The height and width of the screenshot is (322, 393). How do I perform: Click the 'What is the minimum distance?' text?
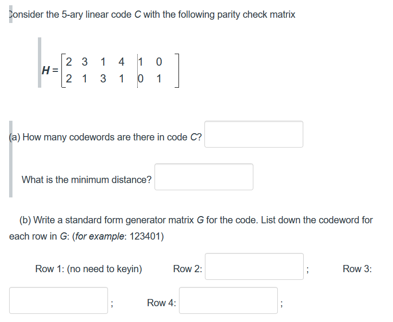[x=86, y=180]
